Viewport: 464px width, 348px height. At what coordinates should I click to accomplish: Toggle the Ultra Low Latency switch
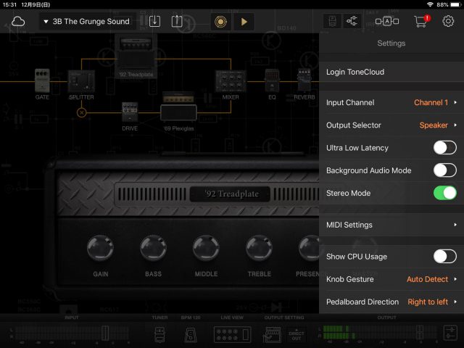[444, 148]
